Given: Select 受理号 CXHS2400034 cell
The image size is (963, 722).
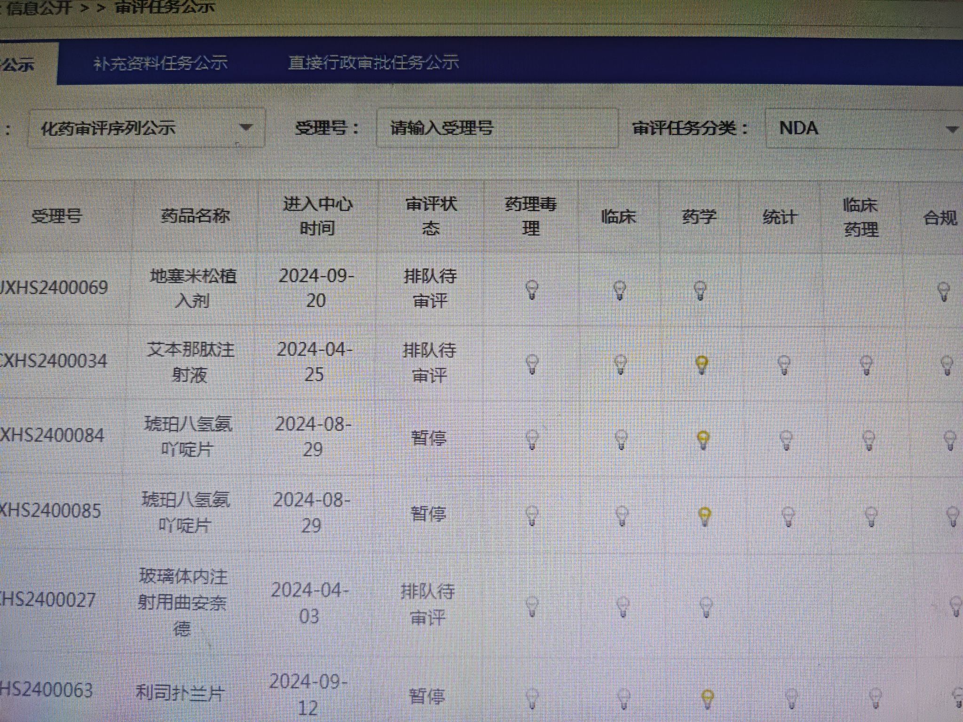Looking at the screenshot, I should pyautogui.click(x=53, y=361).
